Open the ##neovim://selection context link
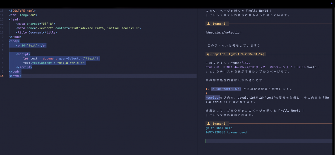 223,32
